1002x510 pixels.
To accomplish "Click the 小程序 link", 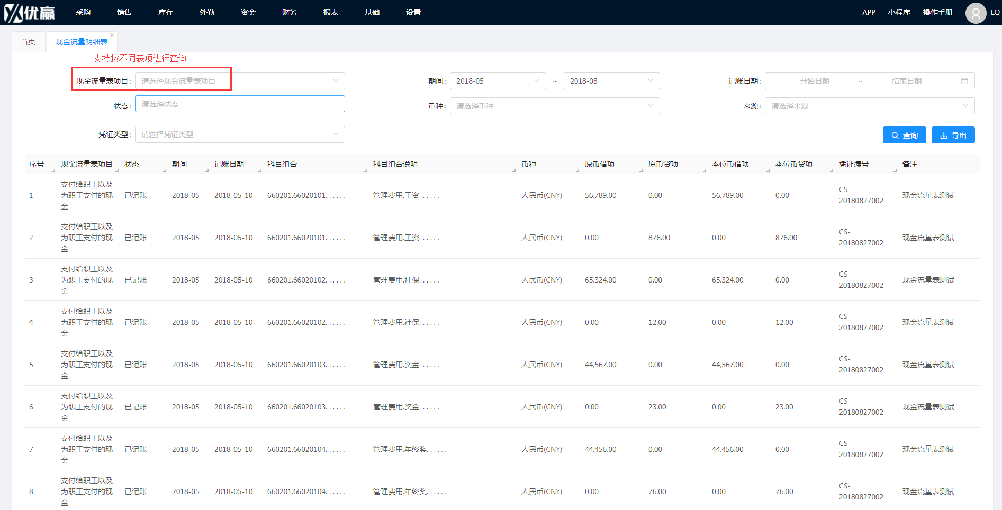I will click(x=899, y=12).
